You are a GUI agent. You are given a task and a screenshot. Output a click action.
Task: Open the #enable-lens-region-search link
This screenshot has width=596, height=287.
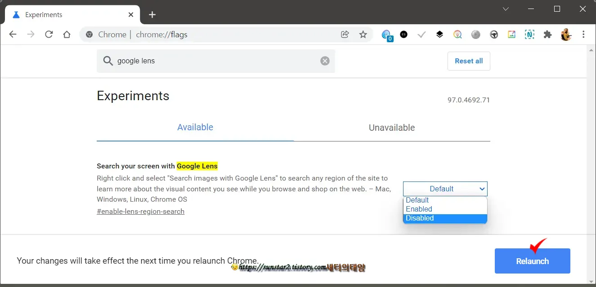pyautogui.click(x=140, y=212)
